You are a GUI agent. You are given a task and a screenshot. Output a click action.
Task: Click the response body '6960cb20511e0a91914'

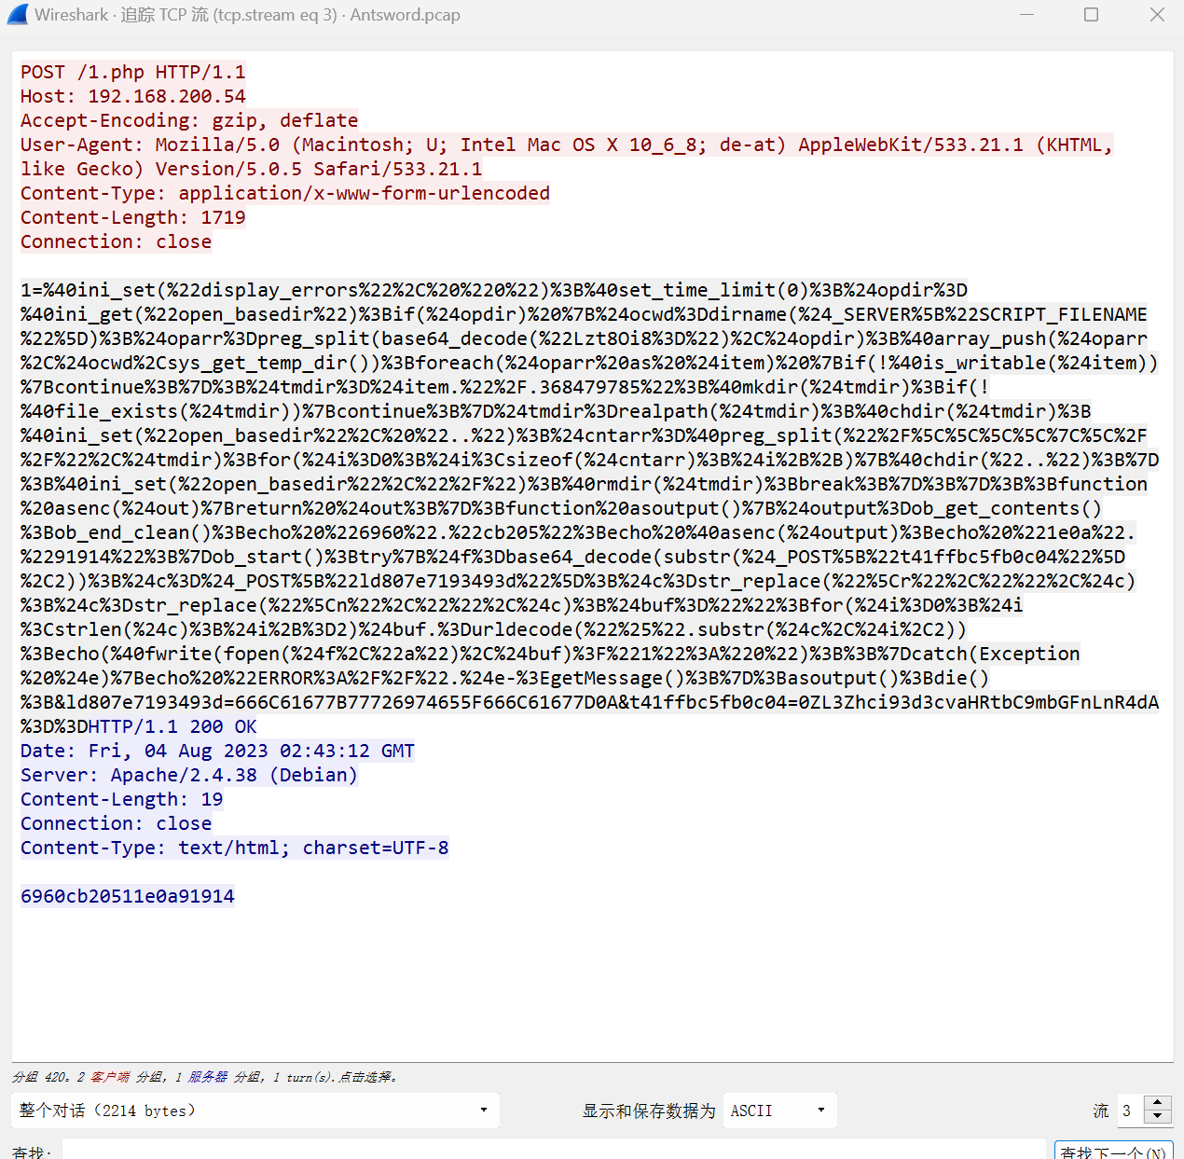click(x=128, y=896)
